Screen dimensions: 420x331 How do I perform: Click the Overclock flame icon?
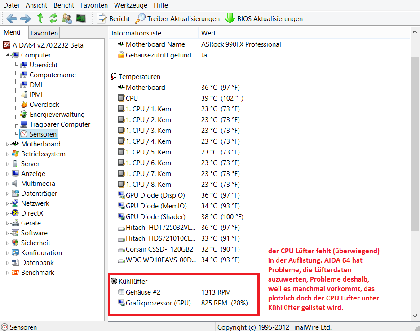pyautogui.click(x=24, y=105)
